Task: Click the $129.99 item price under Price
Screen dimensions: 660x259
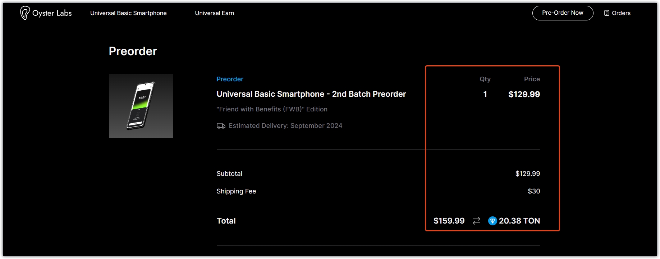Action: tap(524, 95)
